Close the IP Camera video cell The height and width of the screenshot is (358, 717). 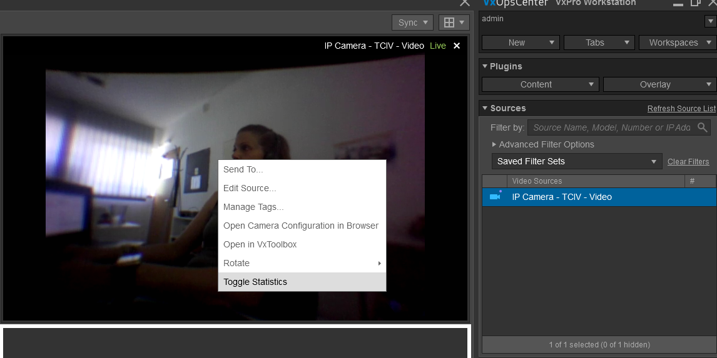tap(457, 46)
